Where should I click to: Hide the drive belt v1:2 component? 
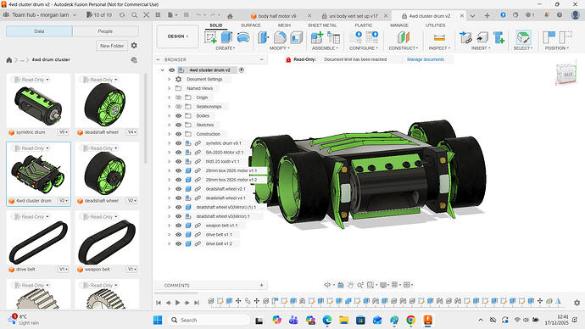[178, 243]
